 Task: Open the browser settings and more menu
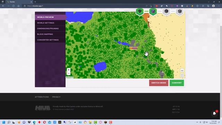(x=219, y=6)
